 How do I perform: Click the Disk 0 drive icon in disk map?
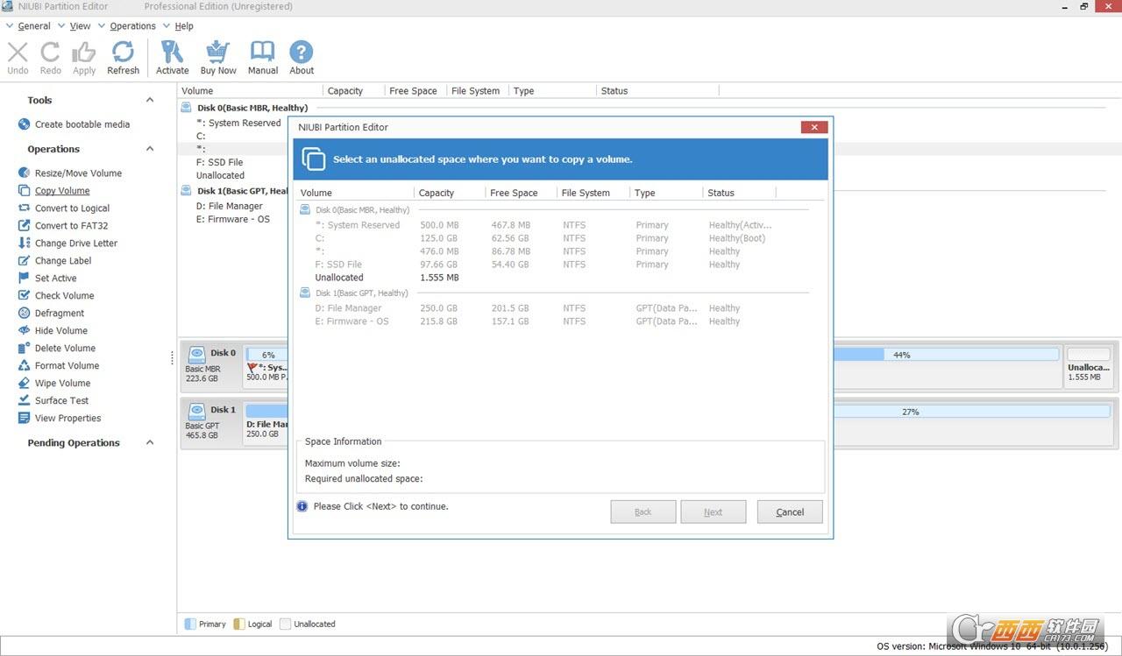tap(197, 354)
